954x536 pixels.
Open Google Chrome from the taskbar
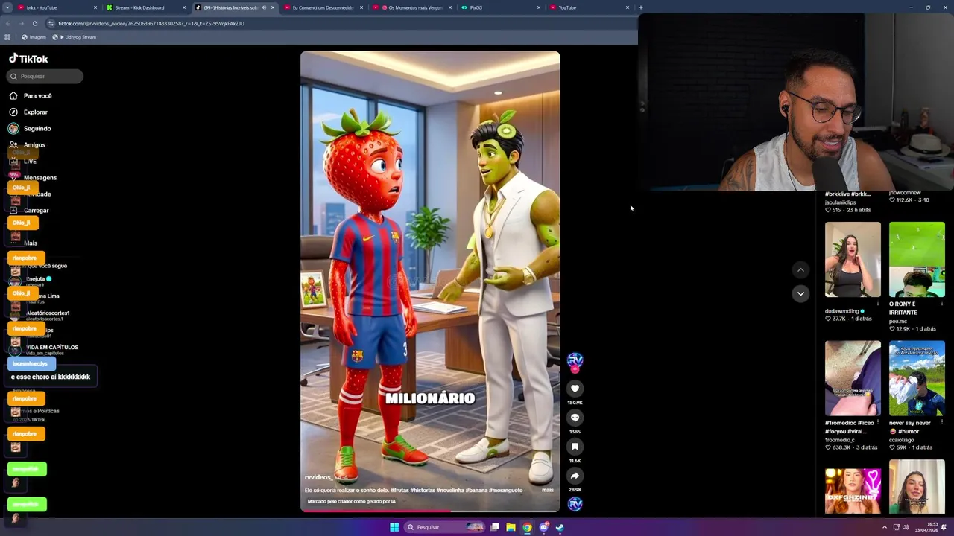click(x=527, y=527)
